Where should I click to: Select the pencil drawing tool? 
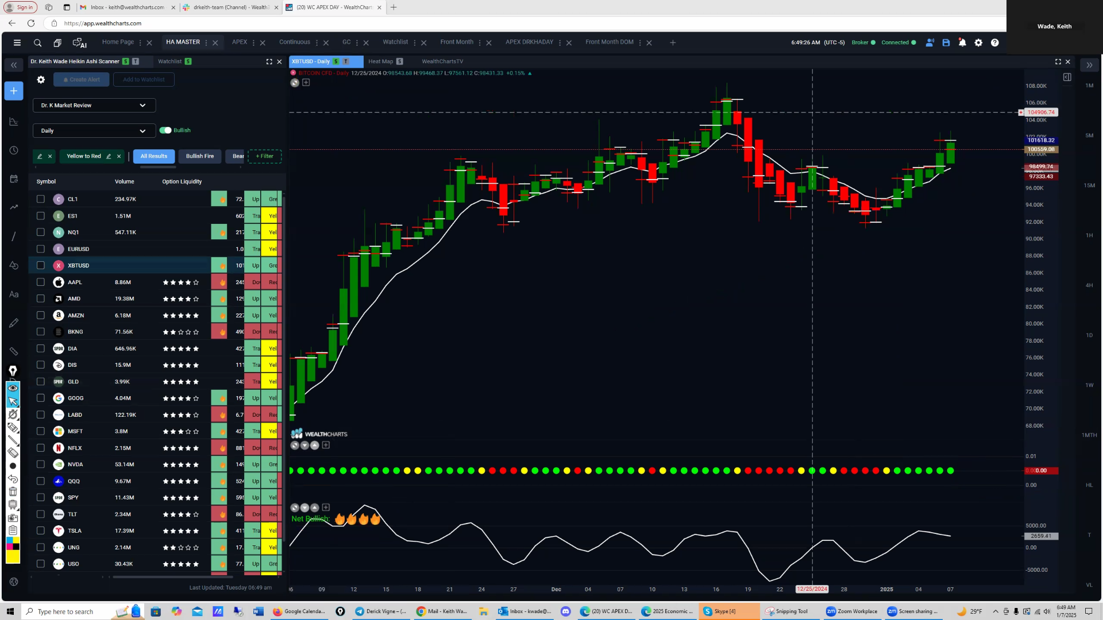(x=14, y=323)
